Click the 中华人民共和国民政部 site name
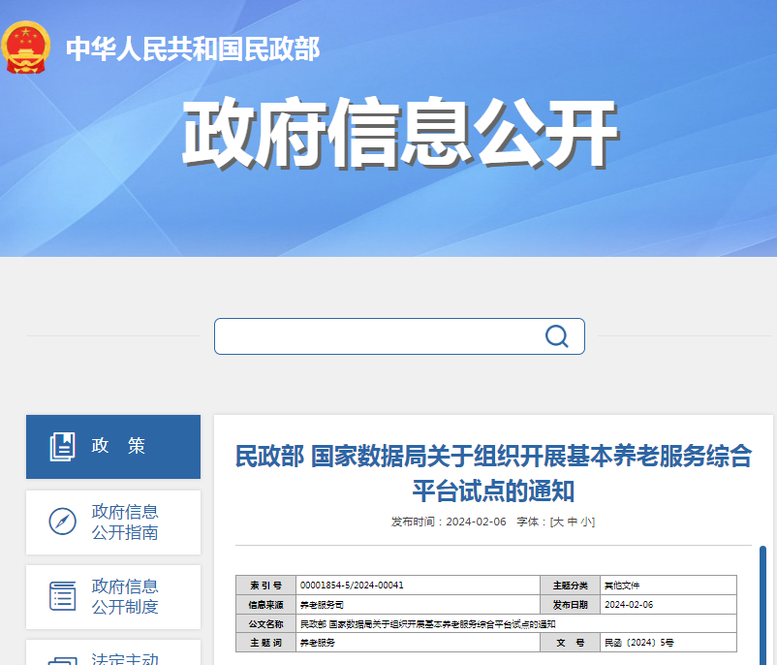The width and height of the screenshot is (777, 665). tap(193, 48)
